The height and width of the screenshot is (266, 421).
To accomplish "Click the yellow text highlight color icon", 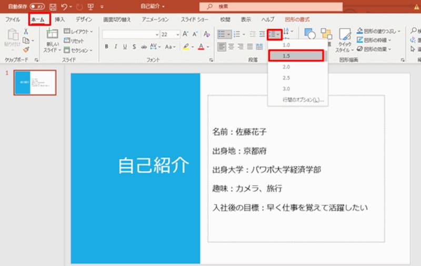I will click(x=186, y=47).
